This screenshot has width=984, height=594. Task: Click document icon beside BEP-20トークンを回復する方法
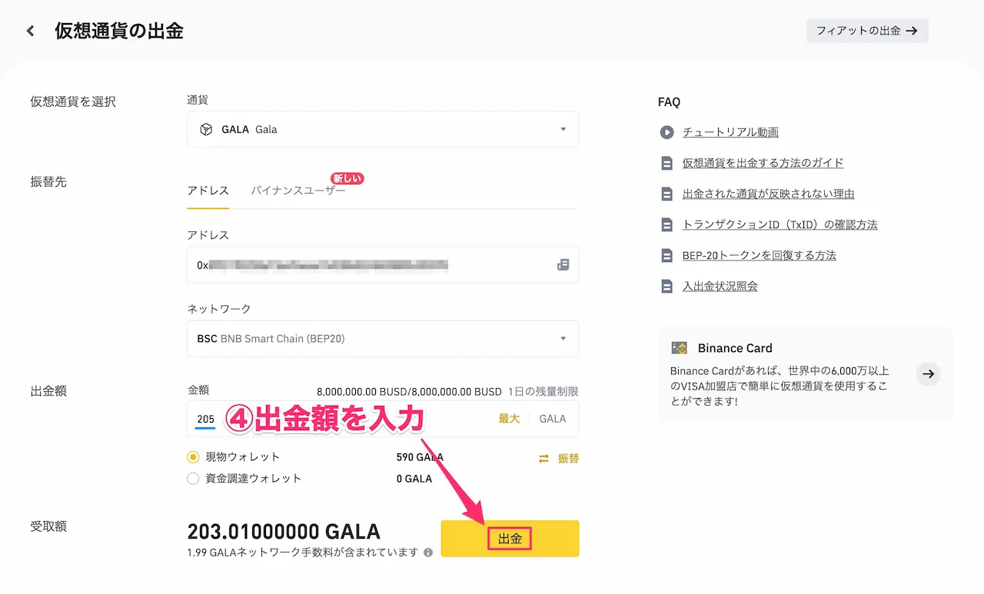tap(667, 255)
